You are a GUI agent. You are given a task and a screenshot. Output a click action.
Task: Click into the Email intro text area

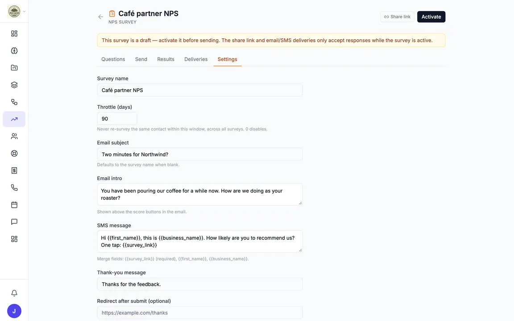(199, 194)
